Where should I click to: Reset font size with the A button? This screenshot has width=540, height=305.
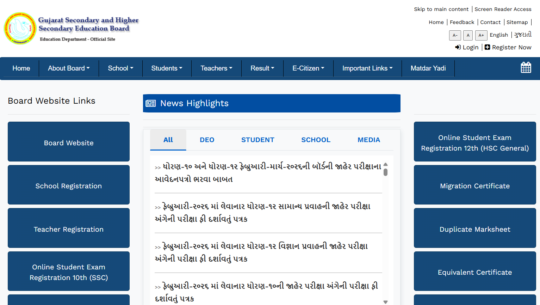(x=468, y=35)
